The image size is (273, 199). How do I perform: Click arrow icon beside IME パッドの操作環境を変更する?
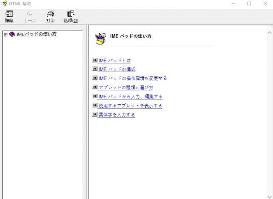click(94, 78)
